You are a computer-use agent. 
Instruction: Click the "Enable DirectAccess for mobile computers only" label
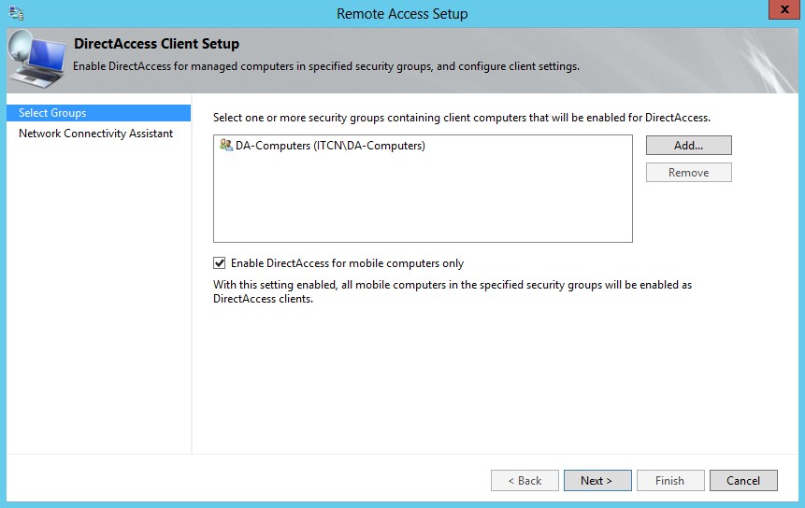click(347, 263)
